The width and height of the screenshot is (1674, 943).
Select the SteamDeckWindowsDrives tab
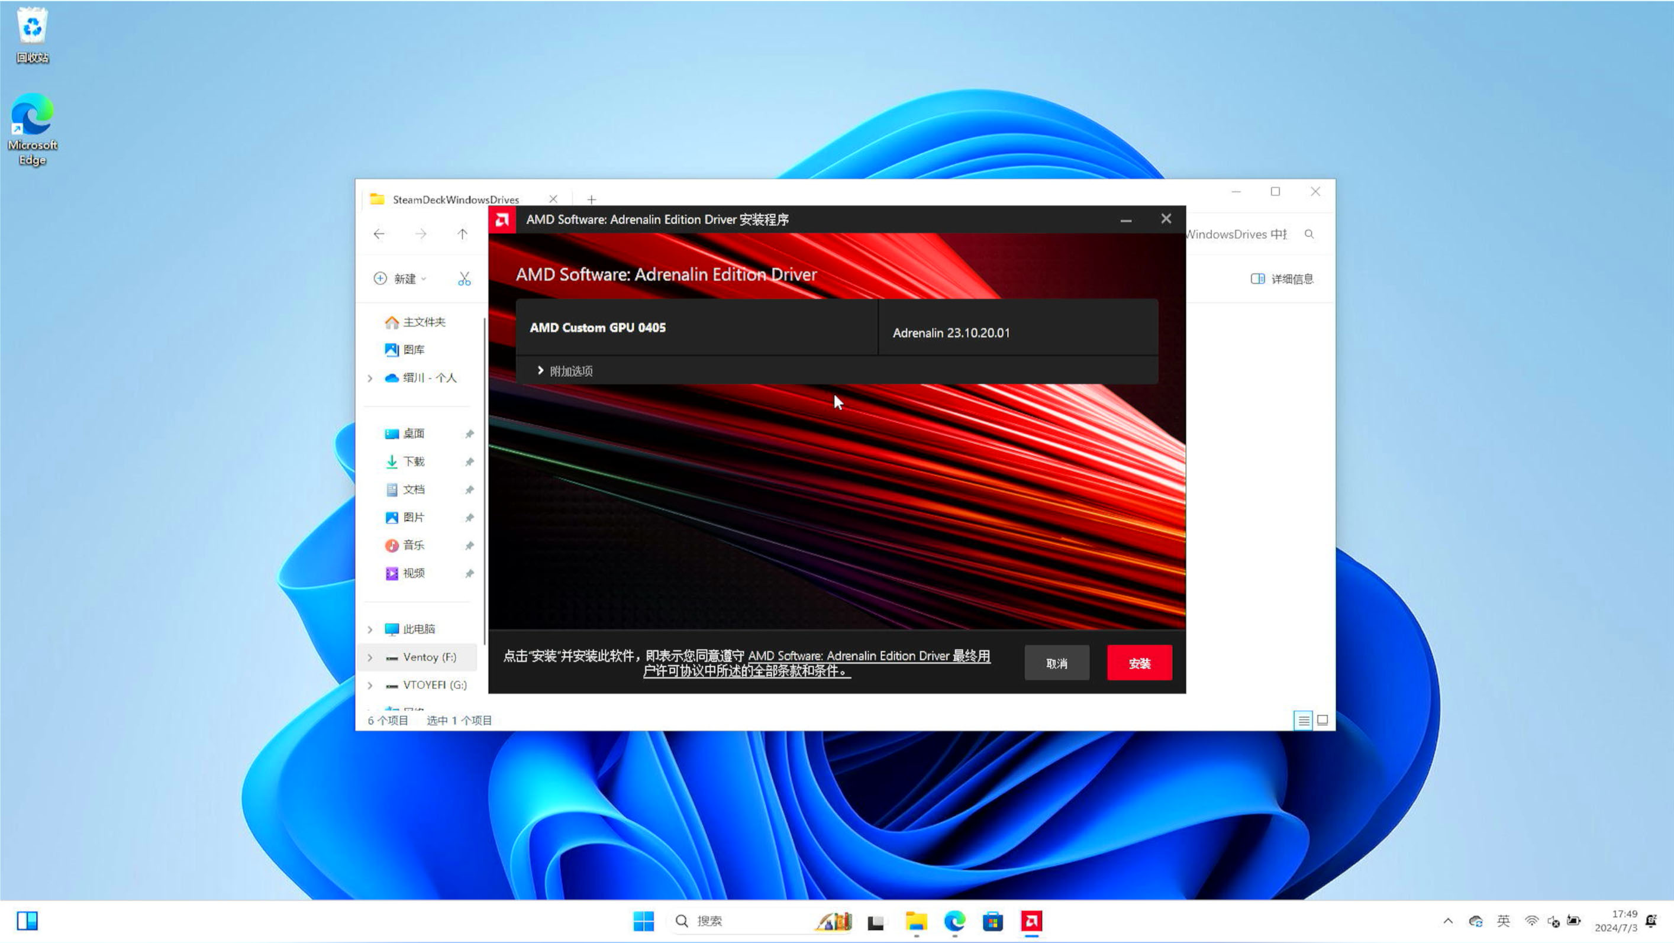(455, 199)
